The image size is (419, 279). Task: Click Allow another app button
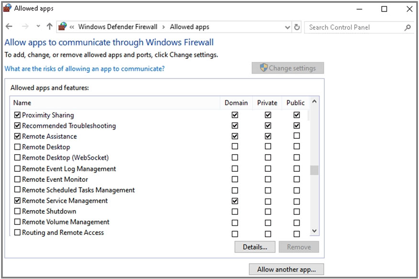click(x=287, y=269)
